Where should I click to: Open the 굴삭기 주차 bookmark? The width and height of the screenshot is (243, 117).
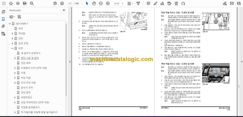27,88
